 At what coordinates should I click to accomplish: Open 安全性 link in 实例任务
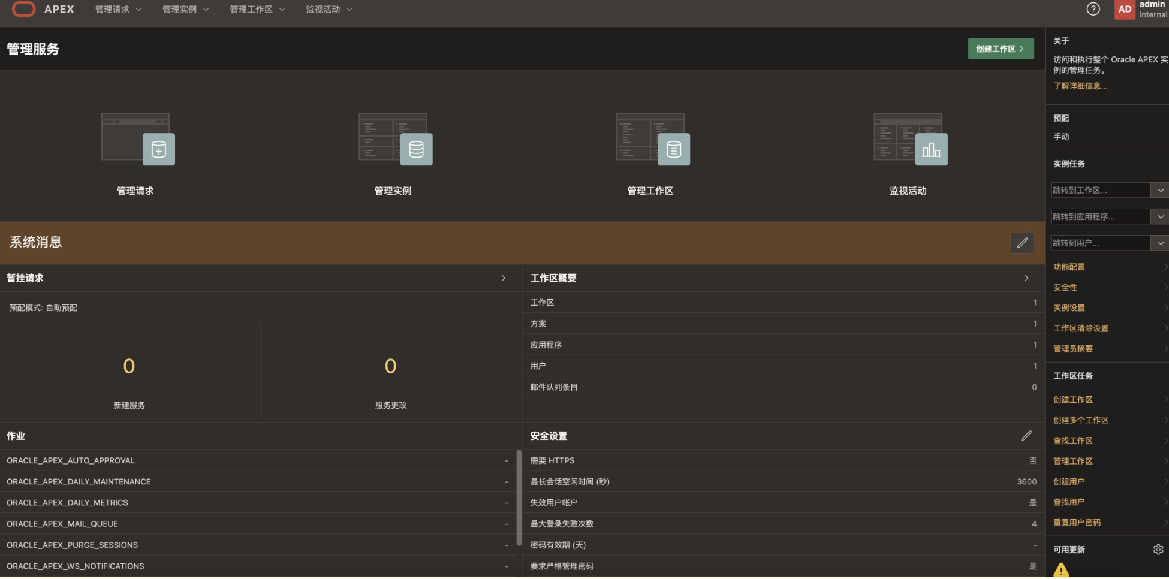click(x=1065, y=287)
